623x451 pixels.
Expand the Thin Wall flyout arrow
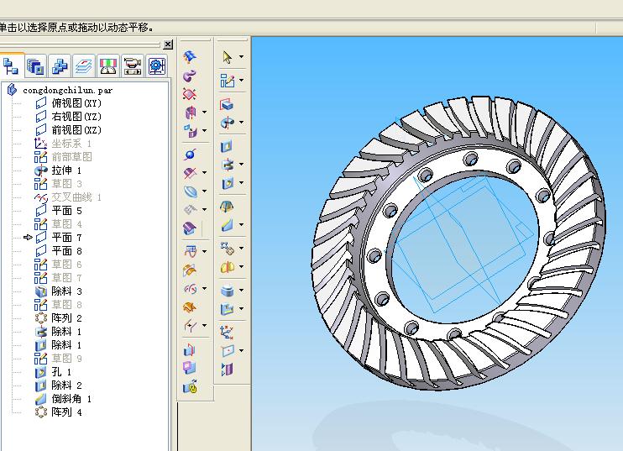(241, 291)
